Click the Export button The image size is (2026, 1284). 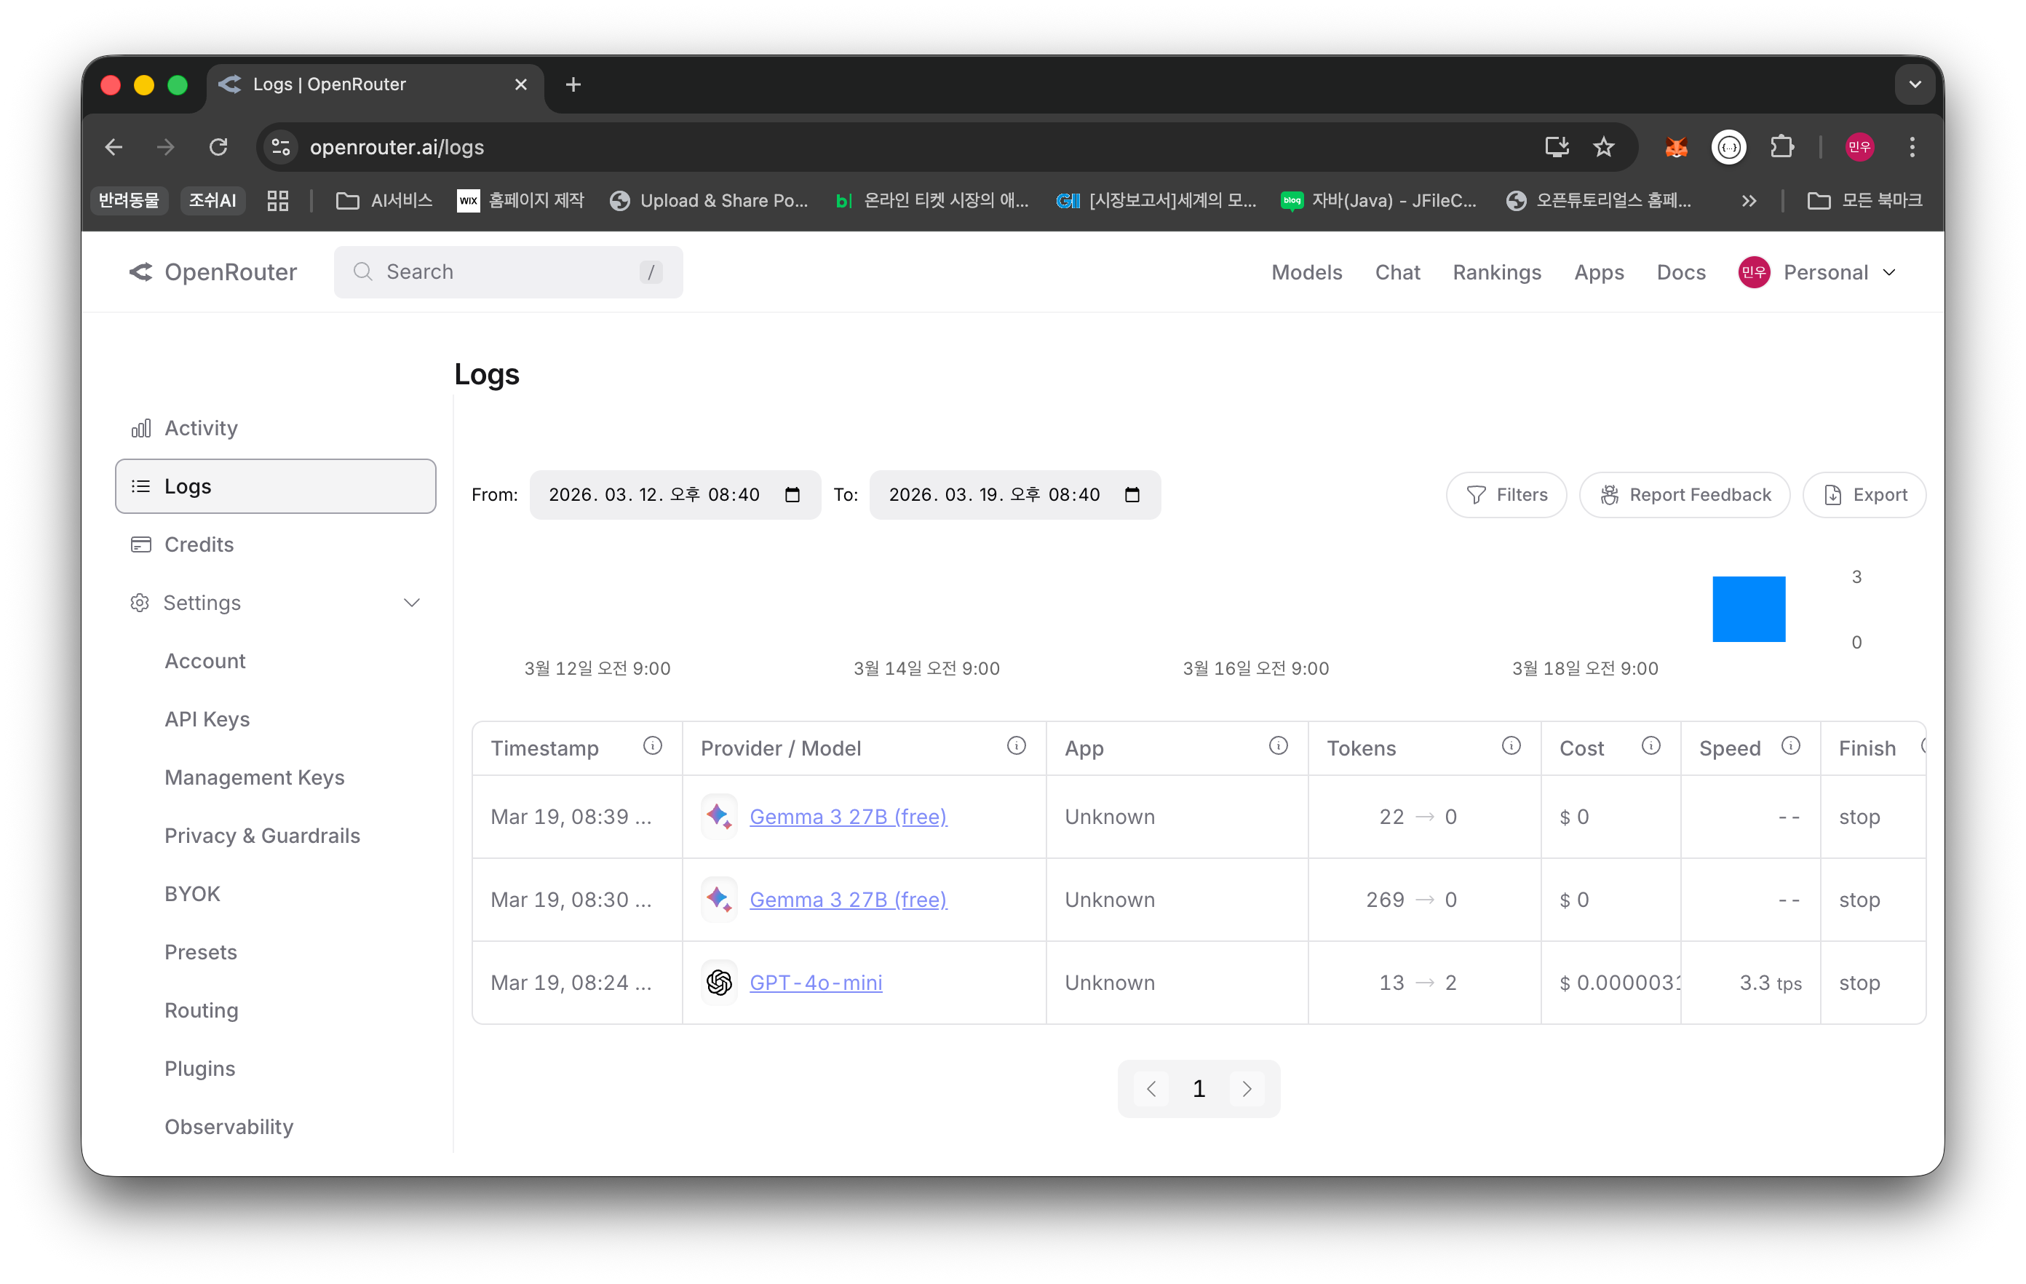[1864, 495]
